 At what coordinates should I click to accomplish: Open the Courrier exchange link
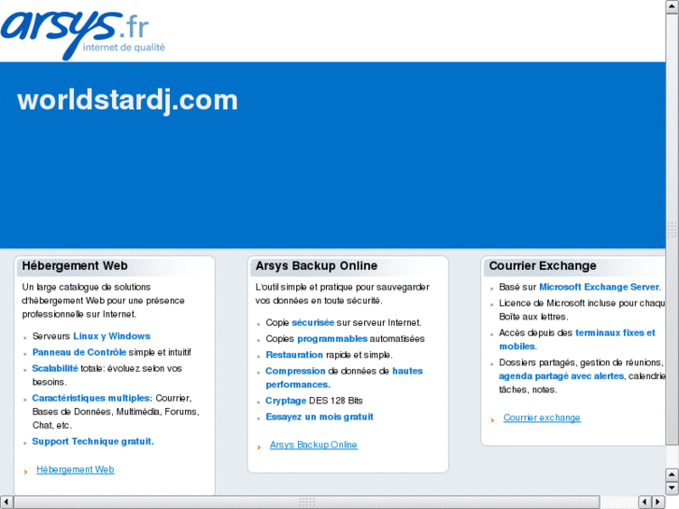pos(542,417)
